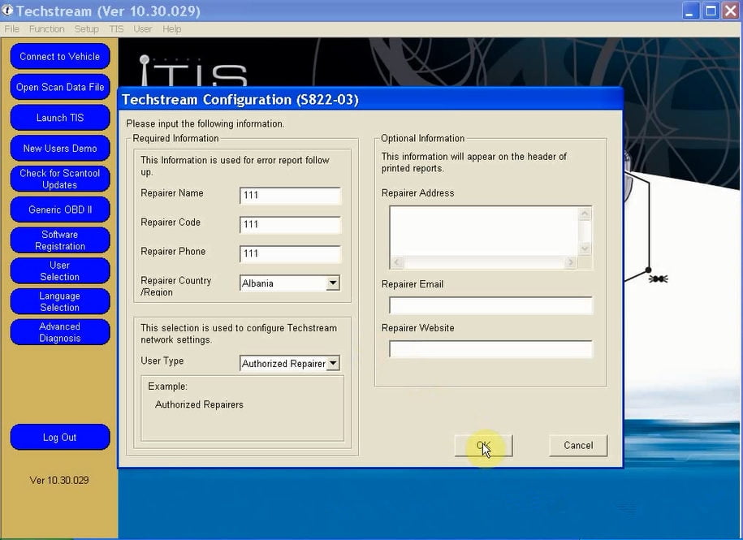
Task: Select the Repairer Phone text box
Action: pyautogui.click(x=290, y=253)
